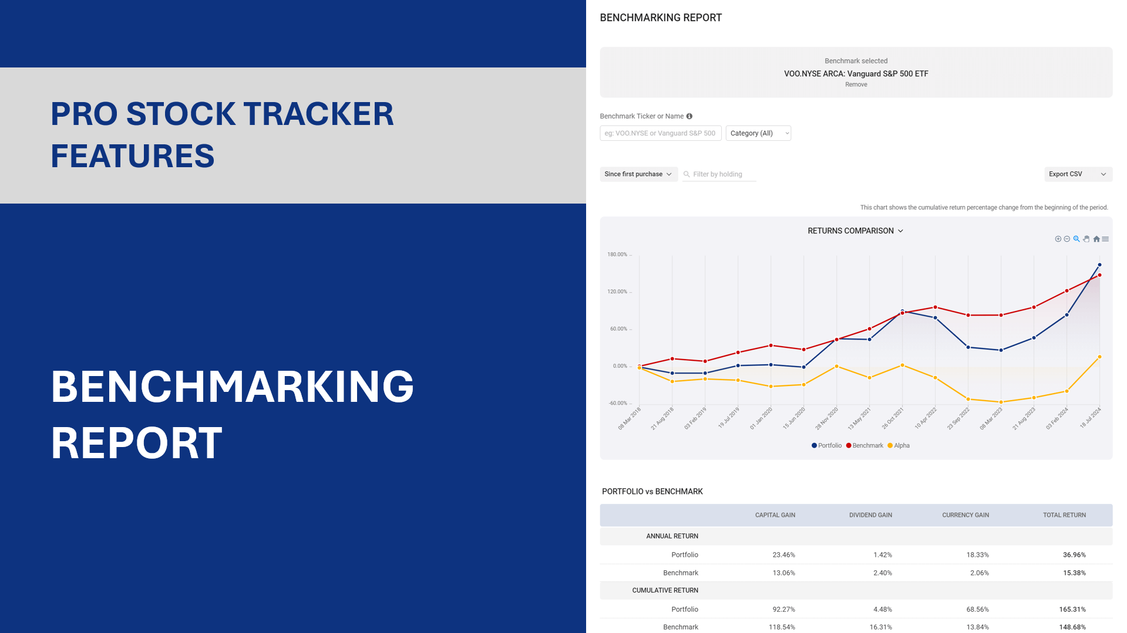The width and height of the screenshot is (1127, 633).
Task: Collapse the RETURNS COMPARISON section chevron
Action: (x=900, y=231)
